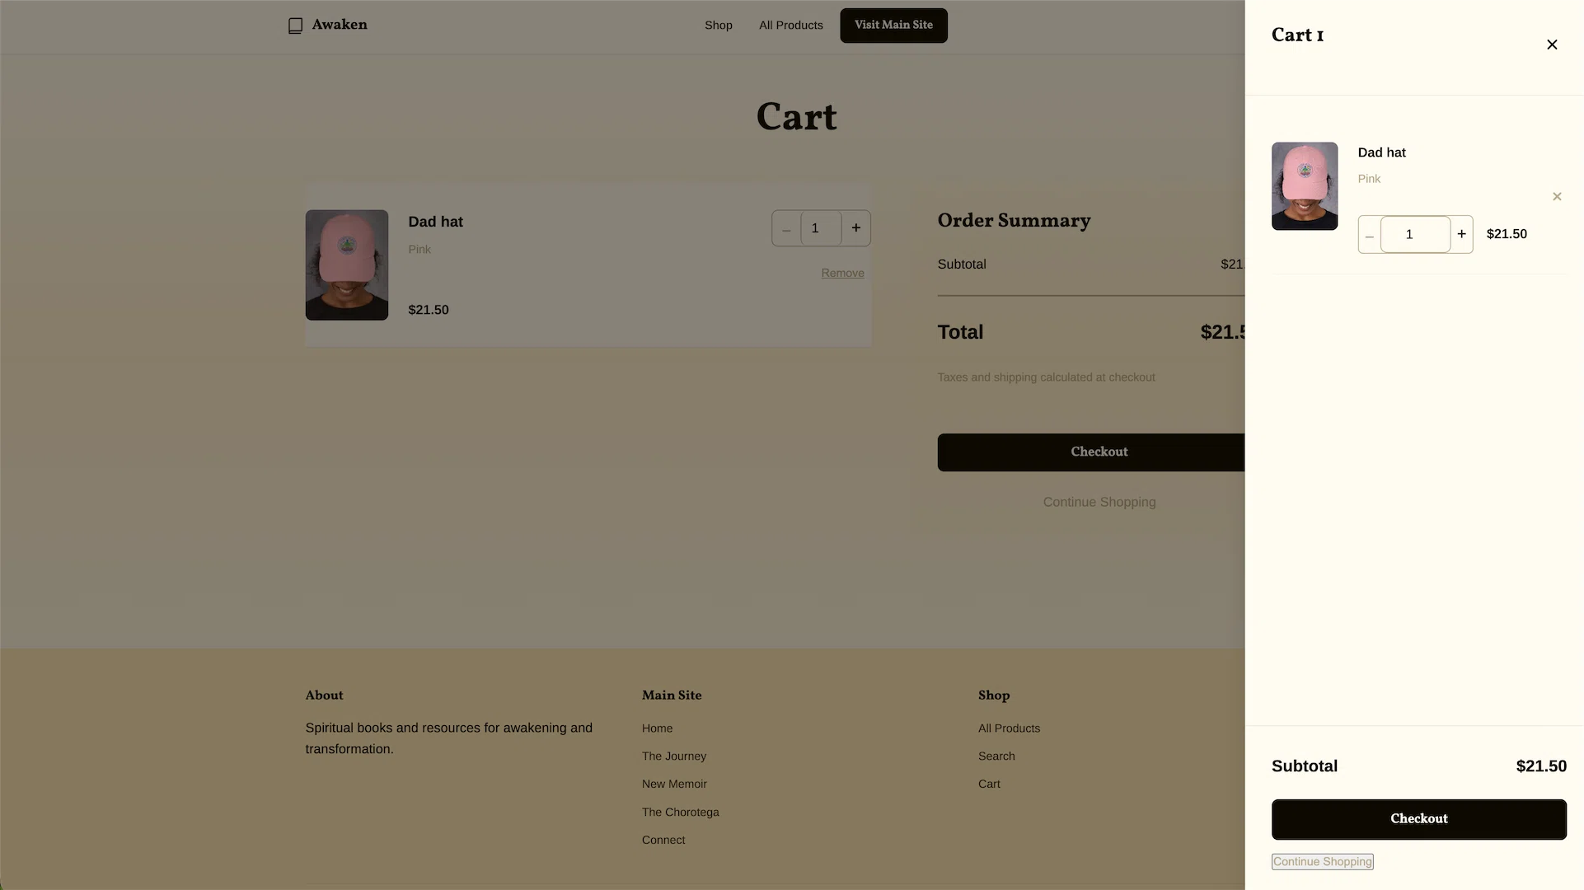Select All Products in the top navigation

[790, 26]
